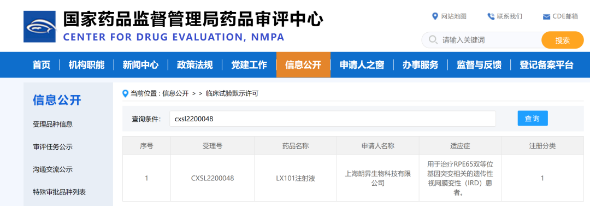The image size is (590, 206).
Task: Open the 政策法规 menu item
Action: 195,65
